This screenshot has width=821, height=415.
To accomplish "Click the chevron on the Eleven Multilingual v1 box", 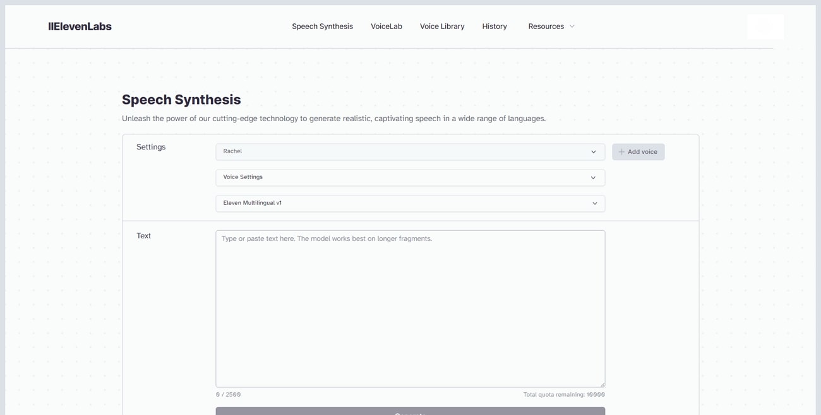I will 594,204.
